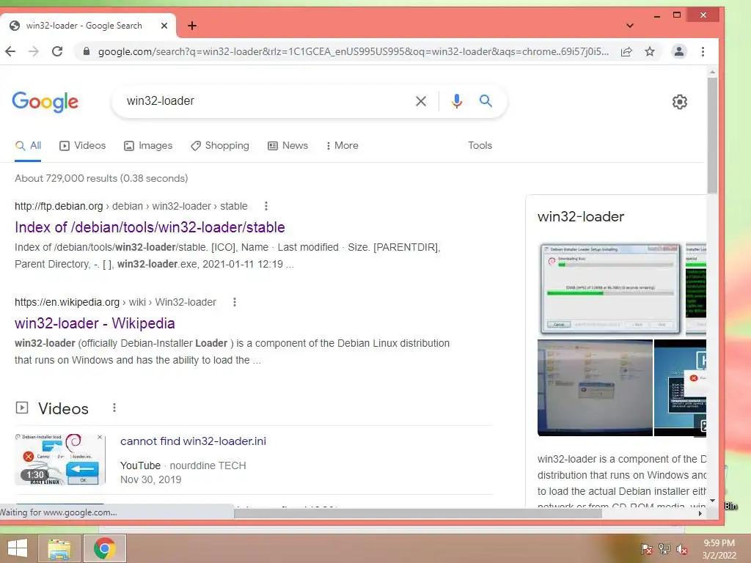This screenshot has height=563, width=751.
Task: Open Action Center flag icon in tray
Action: click(646, 549)
